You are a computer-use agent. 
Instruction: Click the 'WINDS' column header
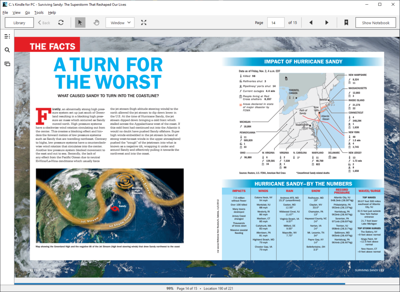pos(263,191)
